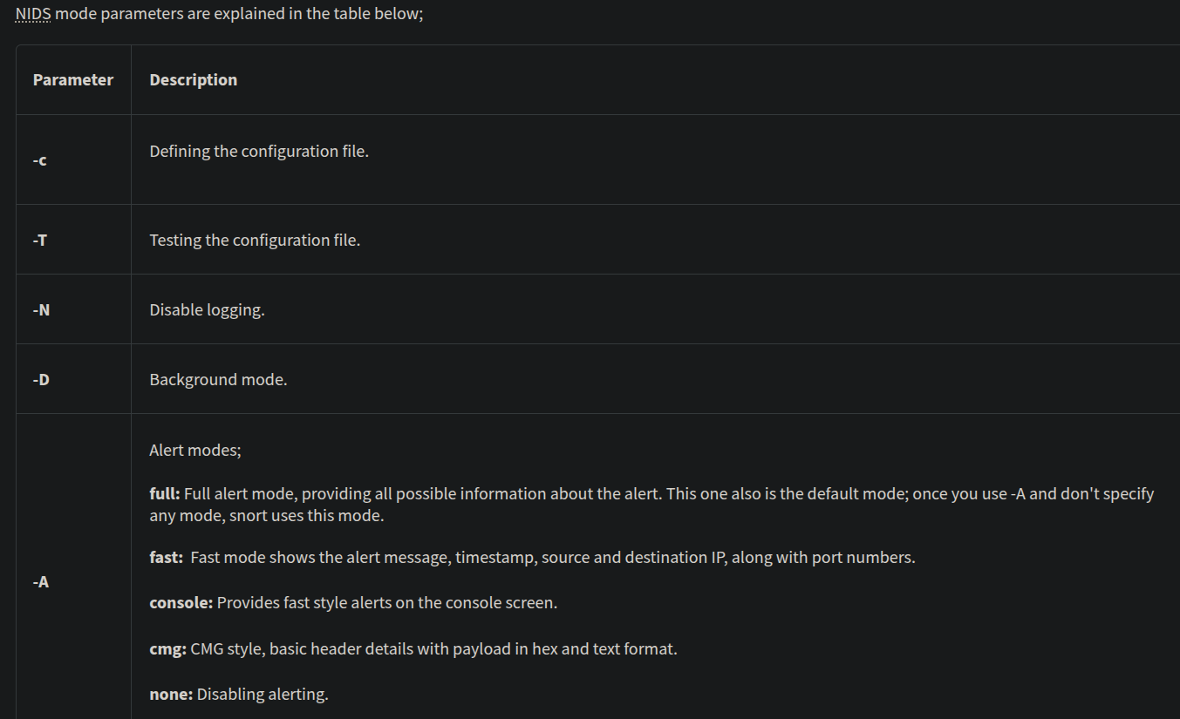
Task: Click the 'Testing the configuration file' description
Action: click(x=255, y=240)
